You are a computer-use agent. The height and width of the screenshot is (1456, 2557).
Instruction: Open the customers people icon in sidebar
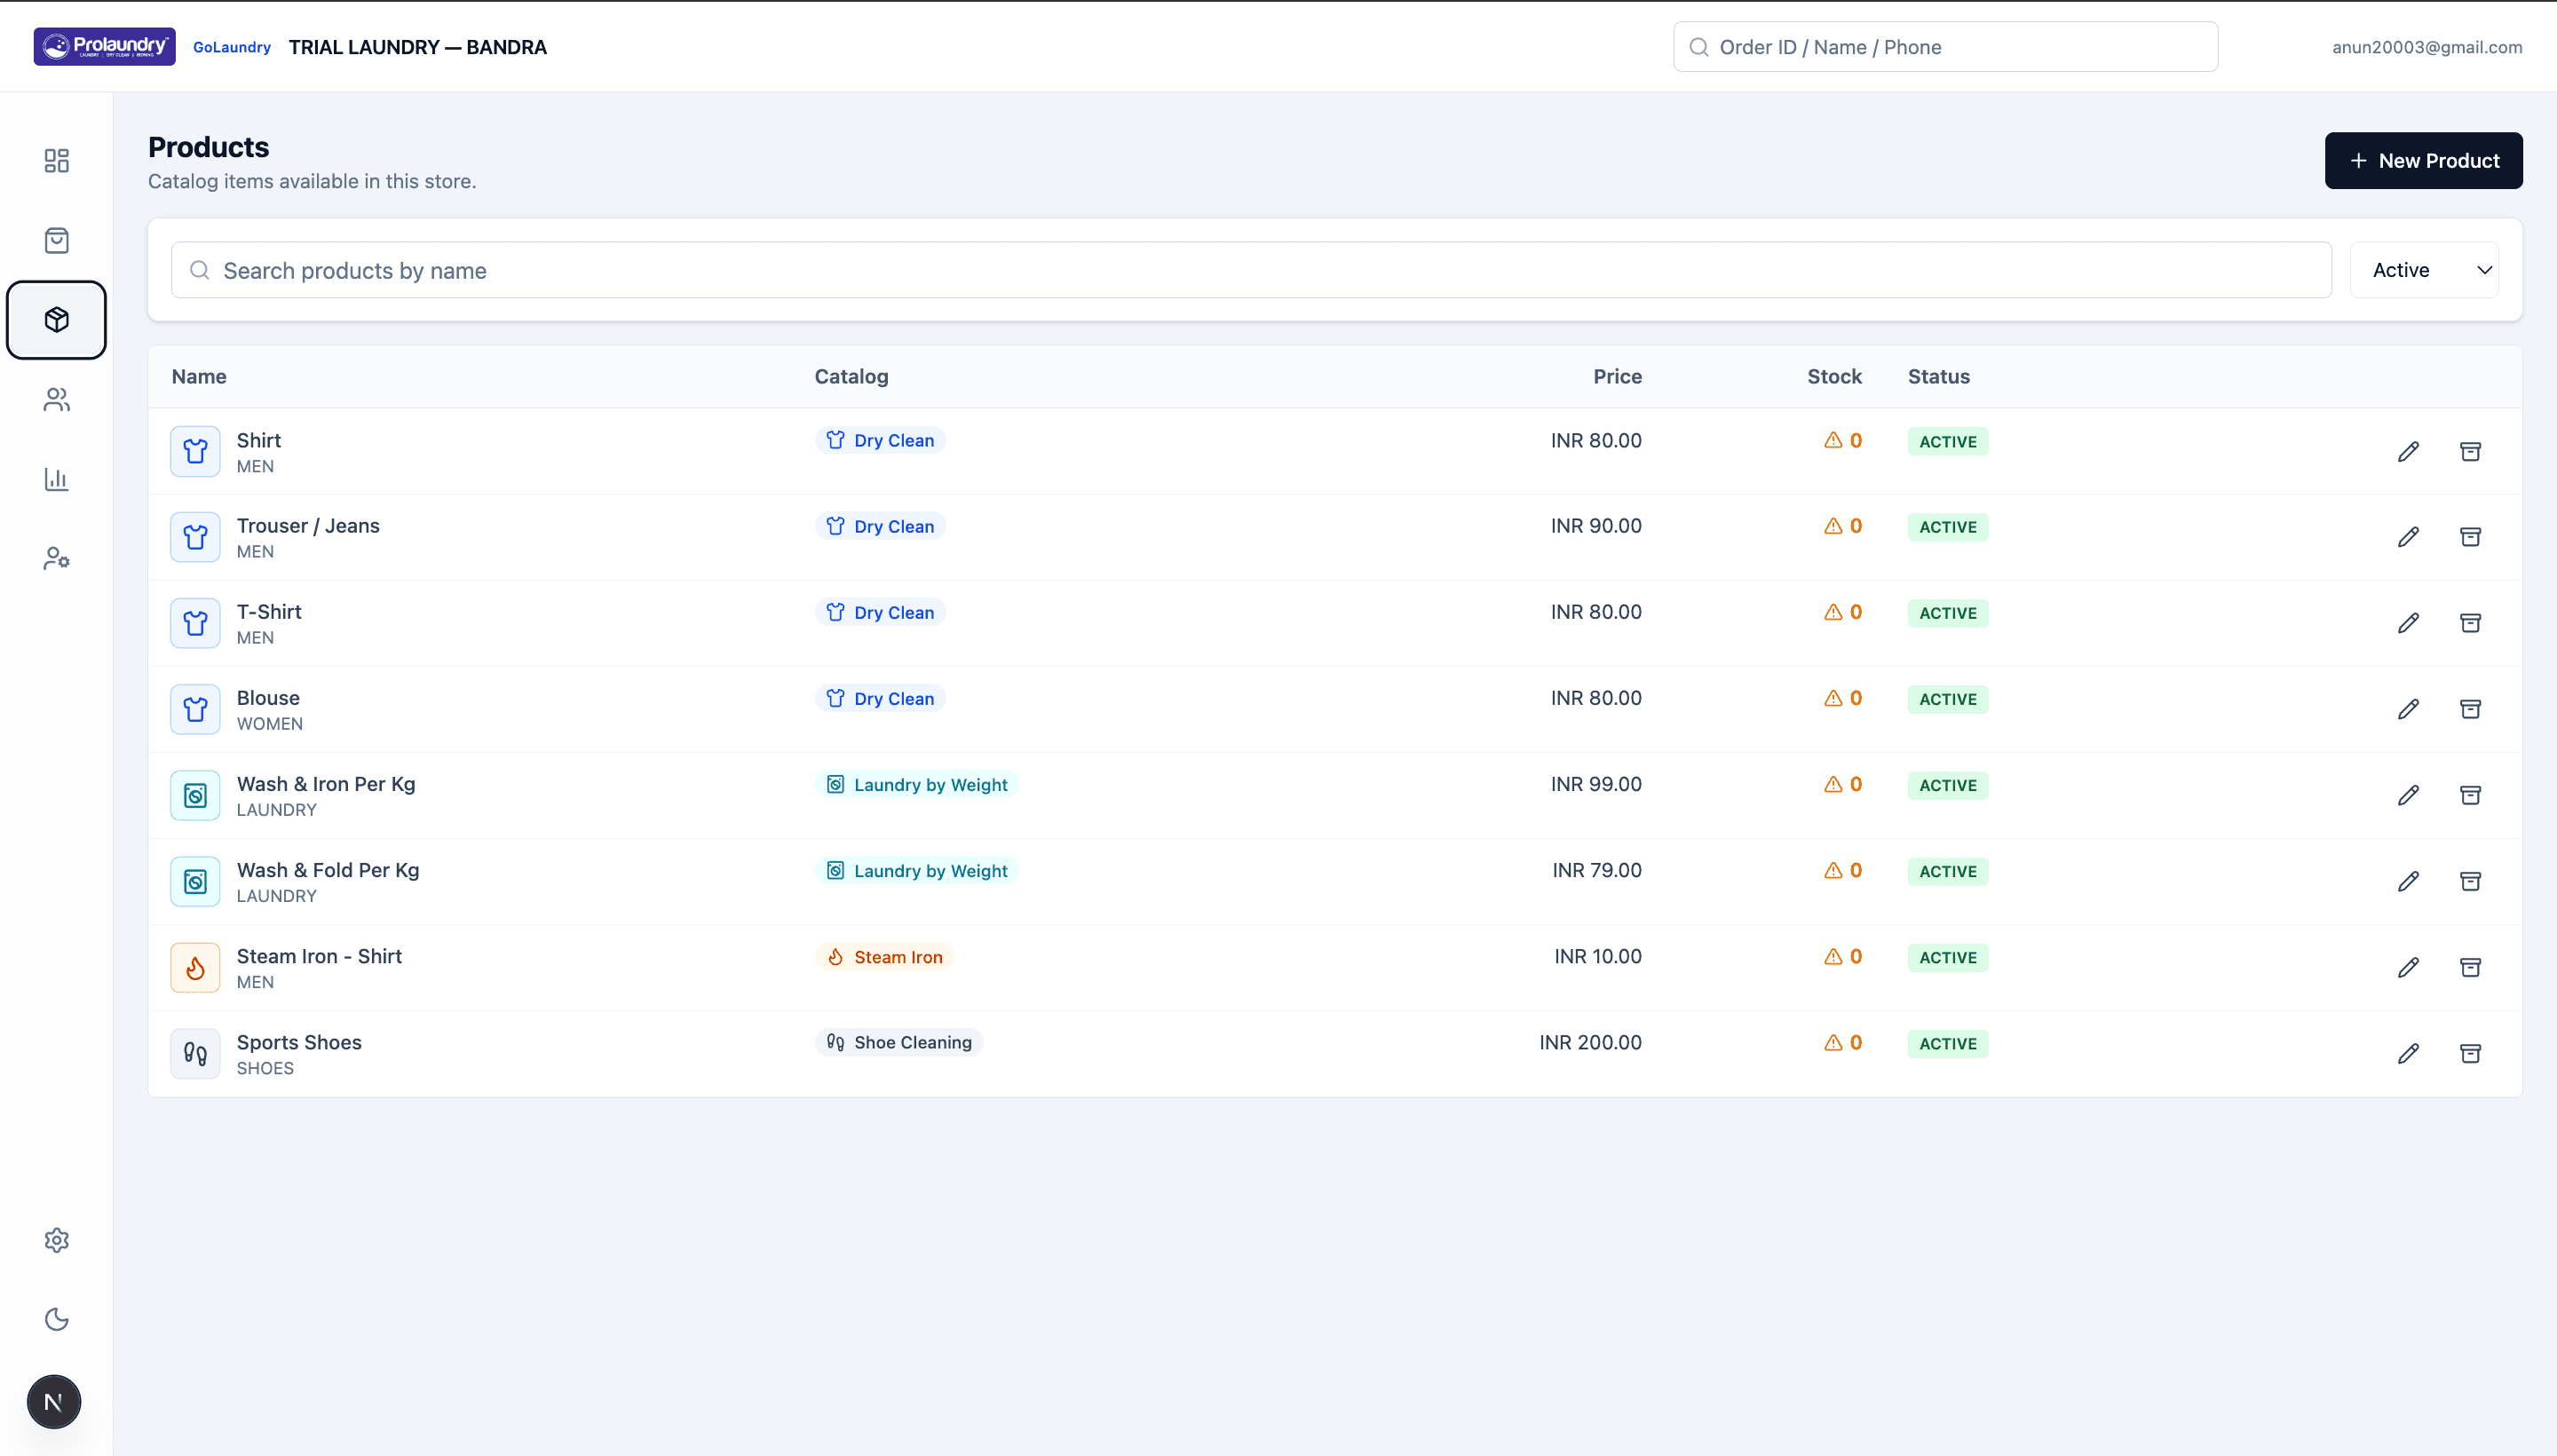point(56,400)
